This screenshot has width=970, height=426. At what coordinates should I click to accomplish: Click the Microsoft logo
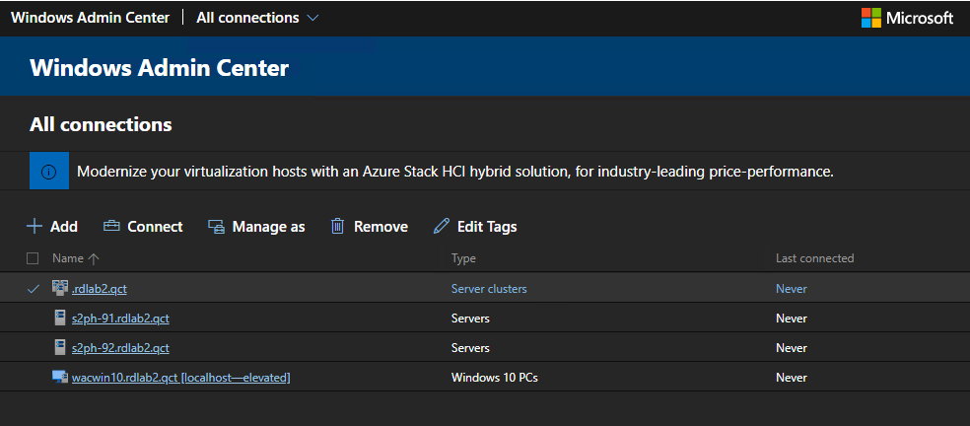(872, 18)
